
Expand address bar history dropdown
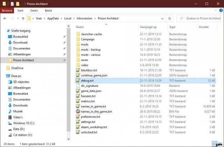click(x=162, y=19)
